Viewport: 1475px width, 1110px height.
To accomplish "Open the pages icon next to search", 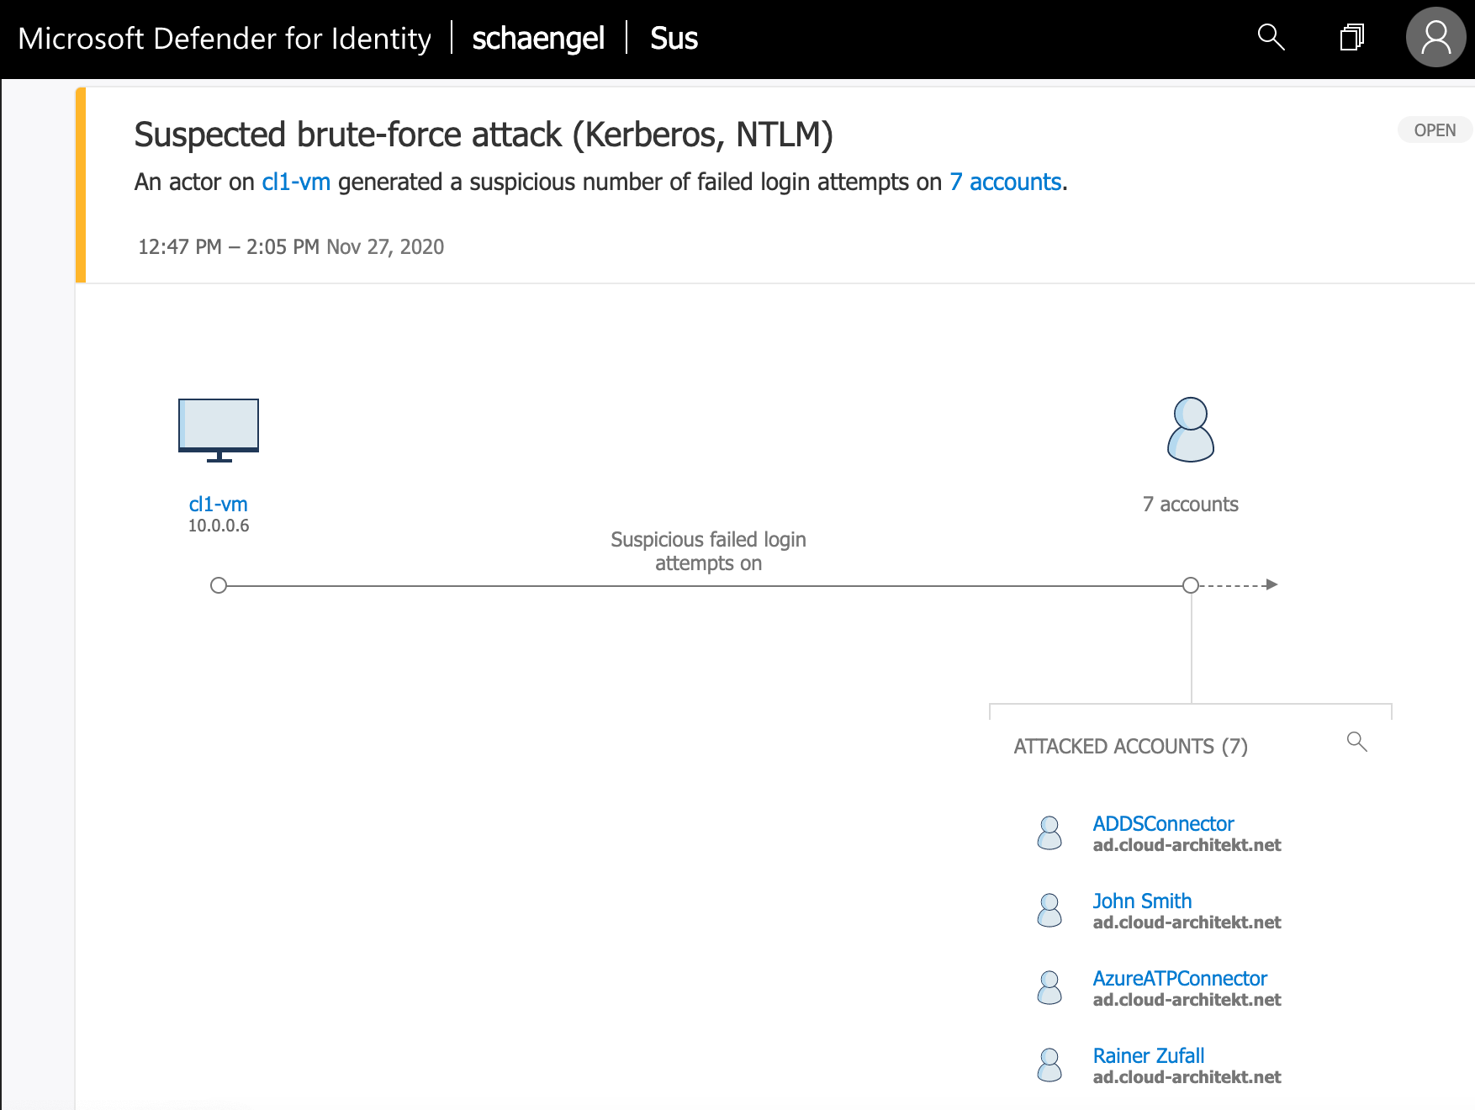I will click(1352, 38).
